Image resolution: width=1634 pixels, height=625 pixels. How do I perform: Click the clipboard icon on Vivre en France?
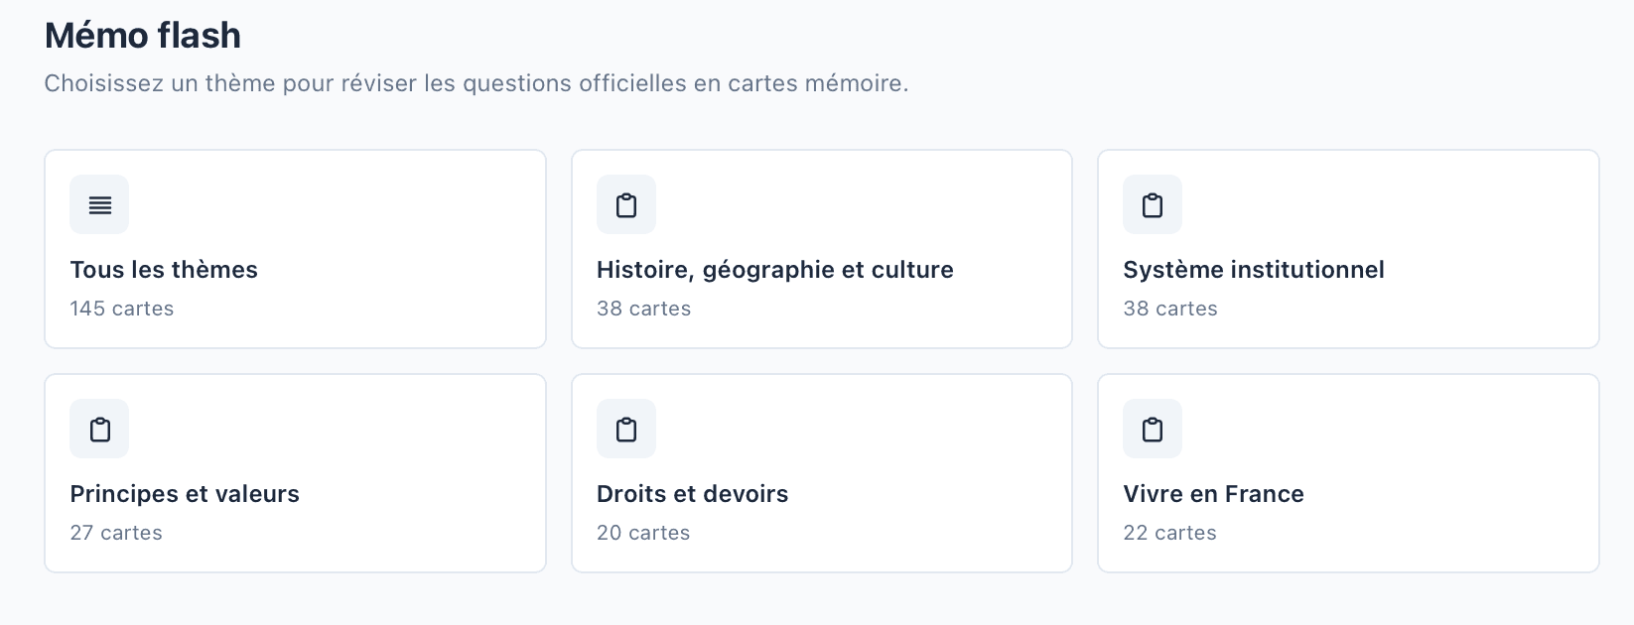coord(1152,429)
